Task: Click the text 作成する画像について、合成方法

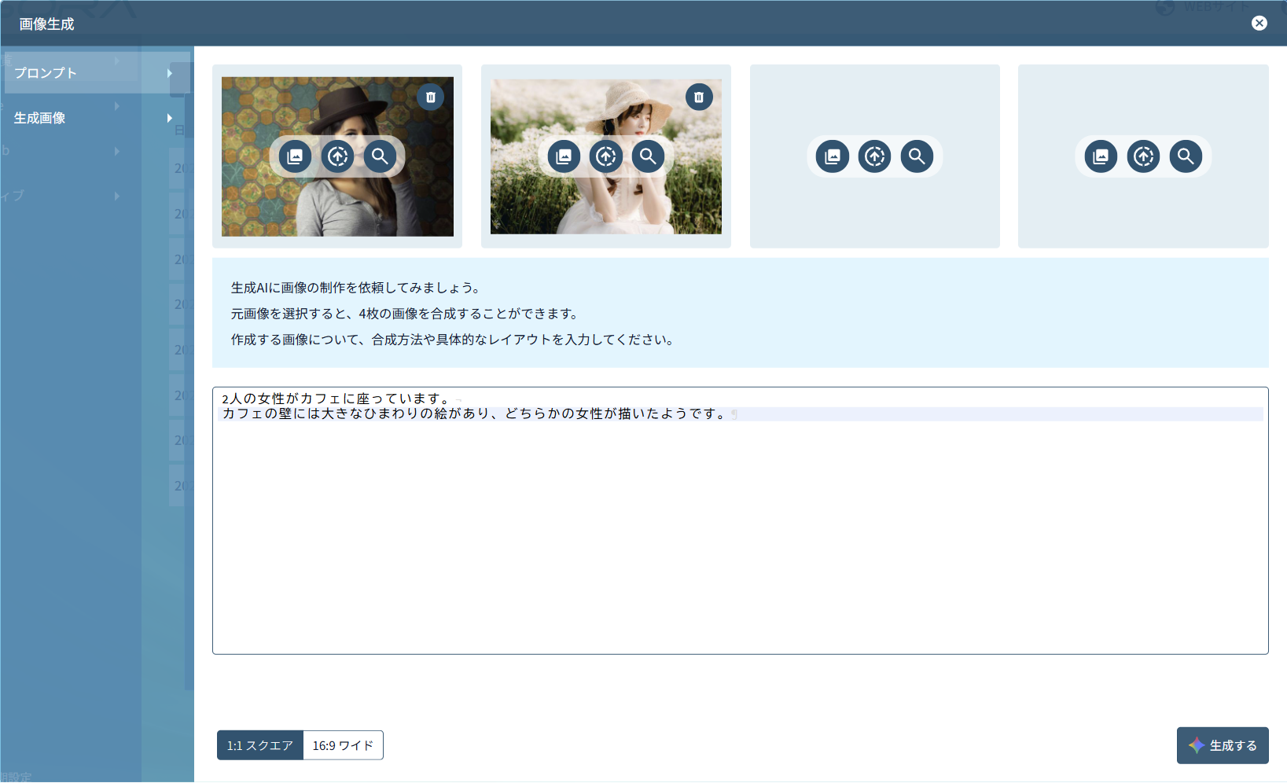Action: (x=453, y=340)
